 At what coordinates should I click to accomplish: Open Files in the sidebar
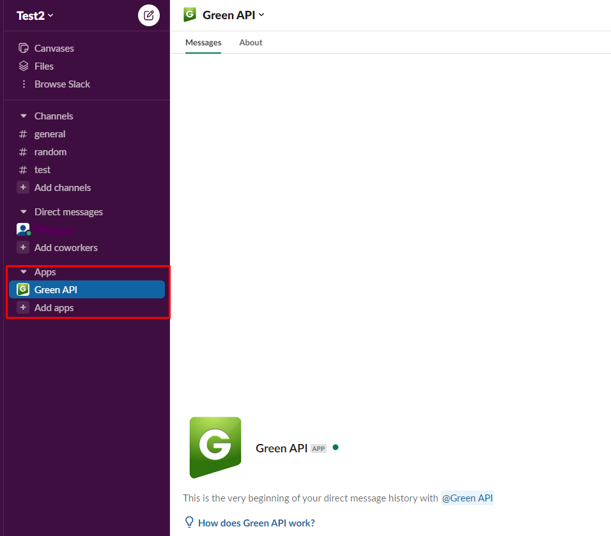point(43,66)
